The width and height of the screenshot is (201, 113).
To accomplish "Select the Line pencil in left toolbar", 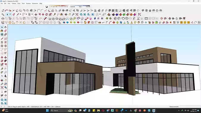I will 2,39.
